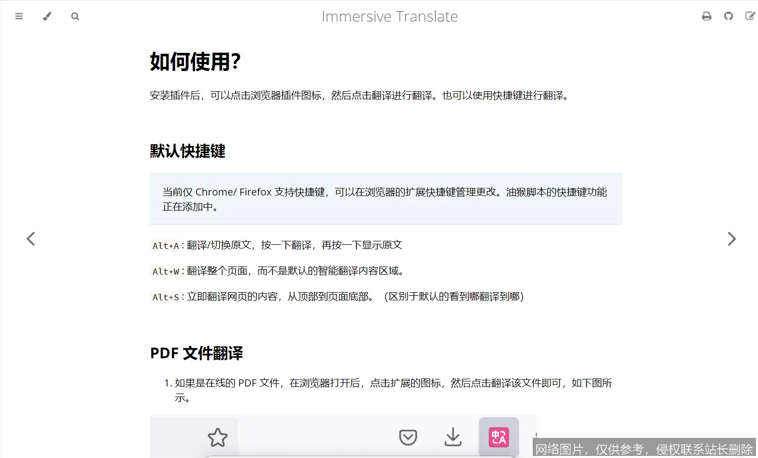758x458 pixels.
Task: Open the documentation search
Action: coord(75,16)
